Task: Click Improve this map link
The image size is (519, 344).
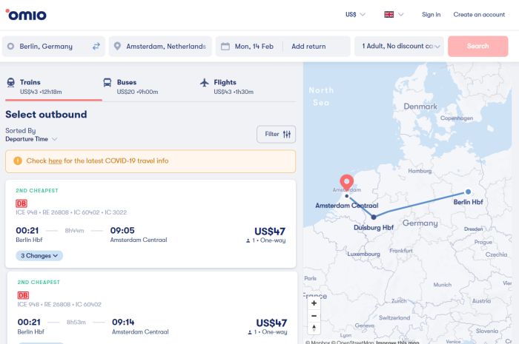Action: (397, 343)
